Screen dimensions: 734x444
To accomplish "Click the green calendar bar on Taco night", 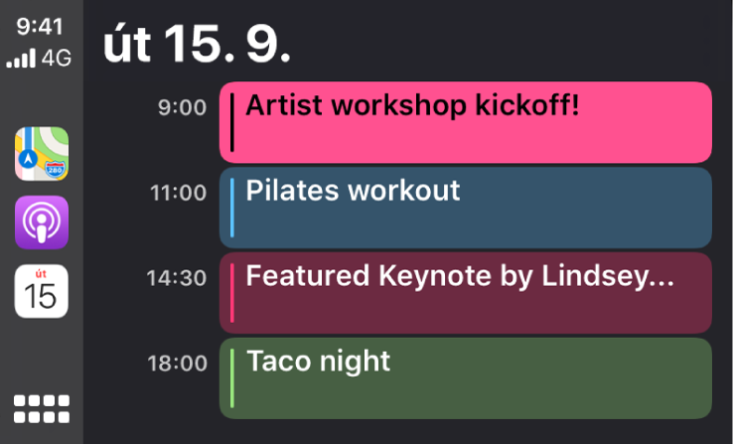I will click(x=232, y=378).
